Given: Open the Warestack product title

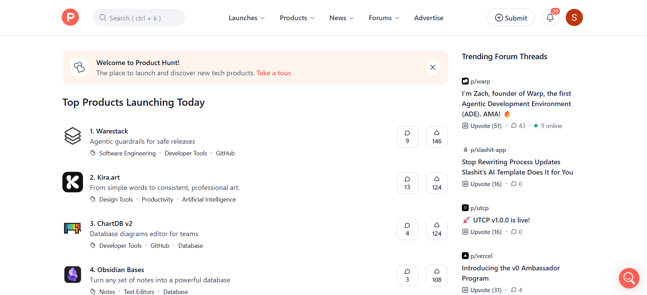Looking at the screenshot, I should pyautogui.click(x=109, y=131).
